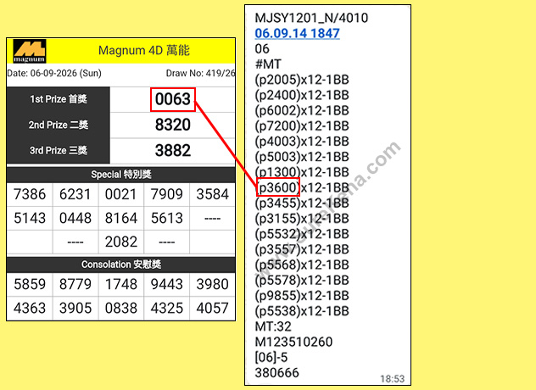Viewport: 536px width, 390px height.
Task: Select consolation number 3980
Action: pos(212,284)
